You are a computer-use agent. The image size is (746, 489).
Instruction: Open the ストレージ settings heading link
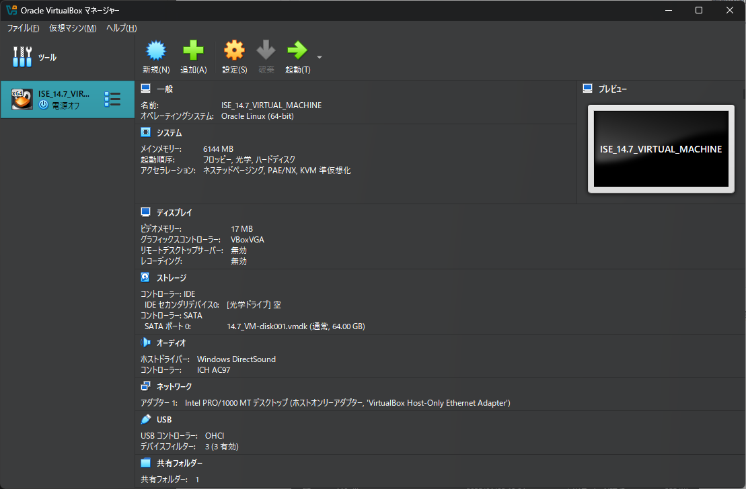pyautogui.click(x=172, y=277)
